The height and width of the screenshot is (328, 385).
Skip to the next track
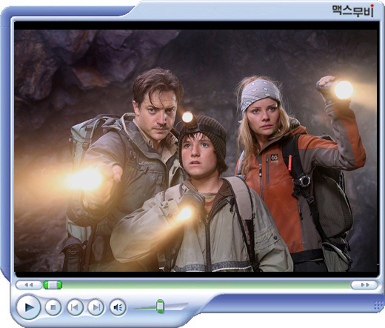[x=96, y=307]
